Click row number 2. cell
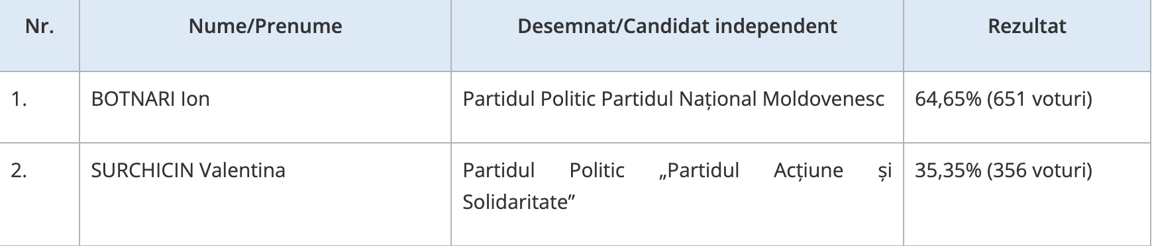1154x246 pixels. coord(40,194)
